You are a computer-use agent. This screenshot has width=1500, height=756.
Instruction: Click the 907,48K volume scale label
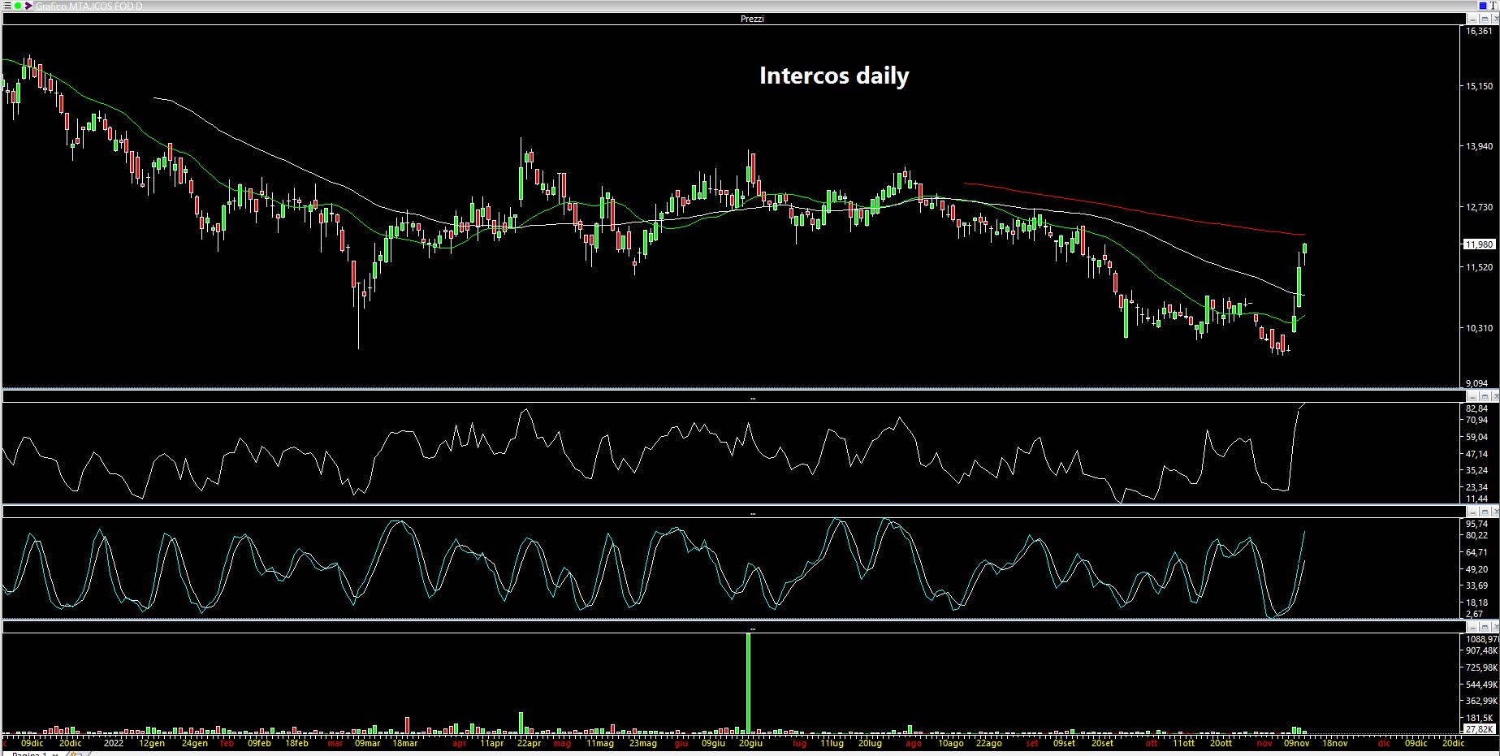[x=1482, y=650]
